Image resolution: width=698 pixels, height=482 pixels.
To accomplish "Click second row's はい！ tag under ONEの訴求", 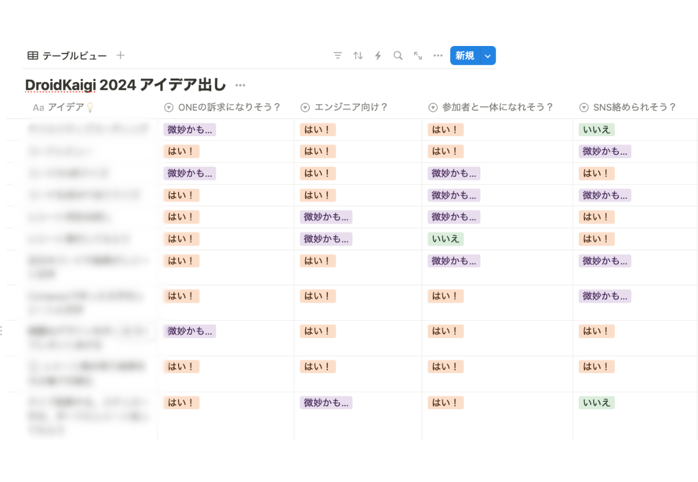I will tap(181, 151).
